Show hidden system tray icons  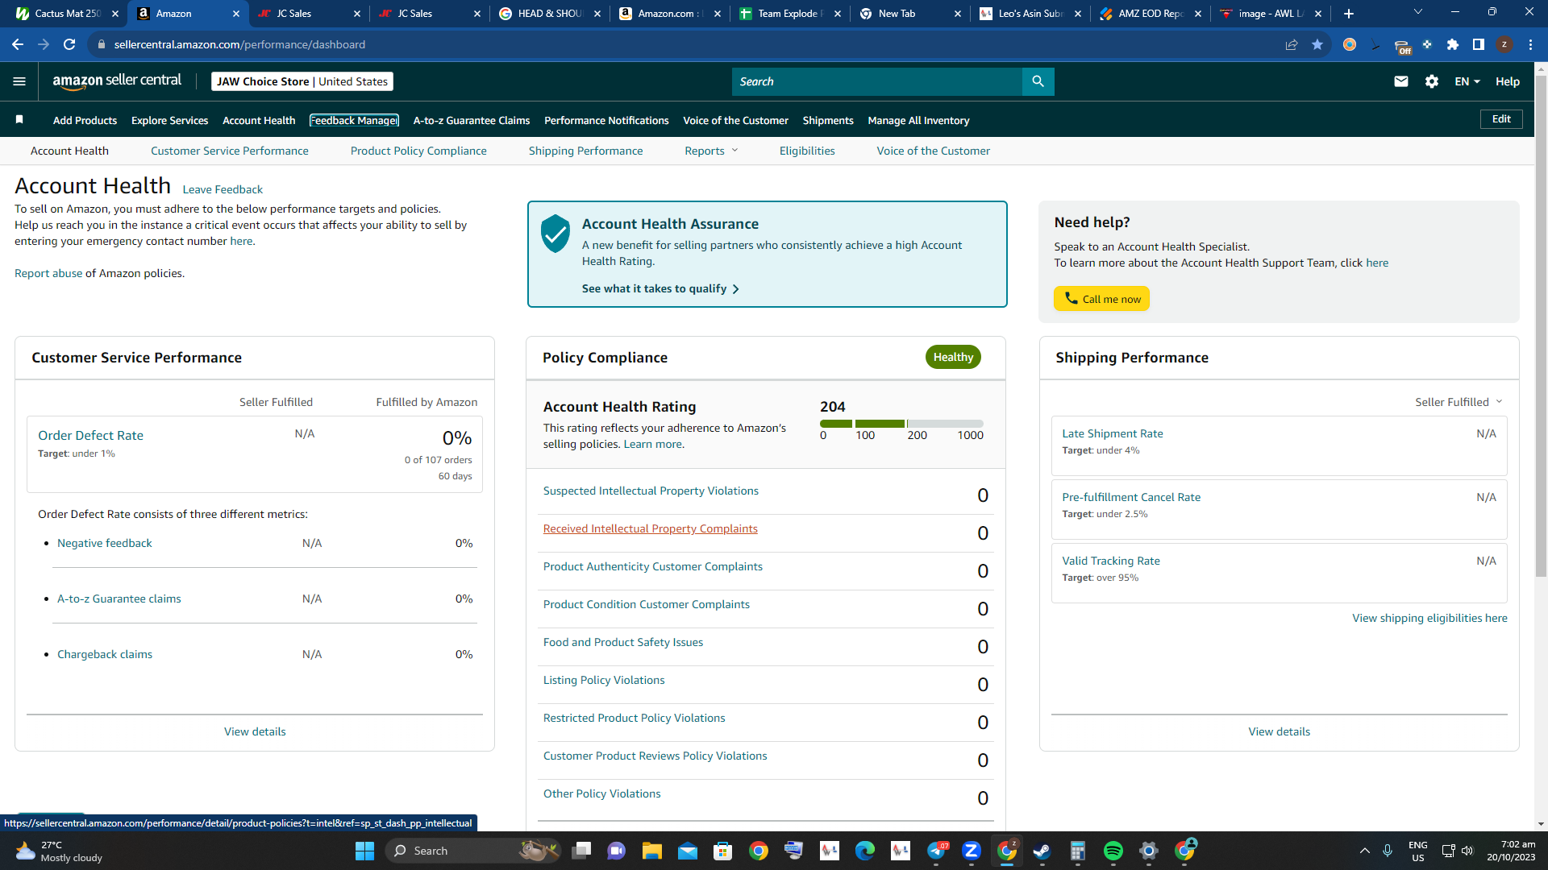1364,851
